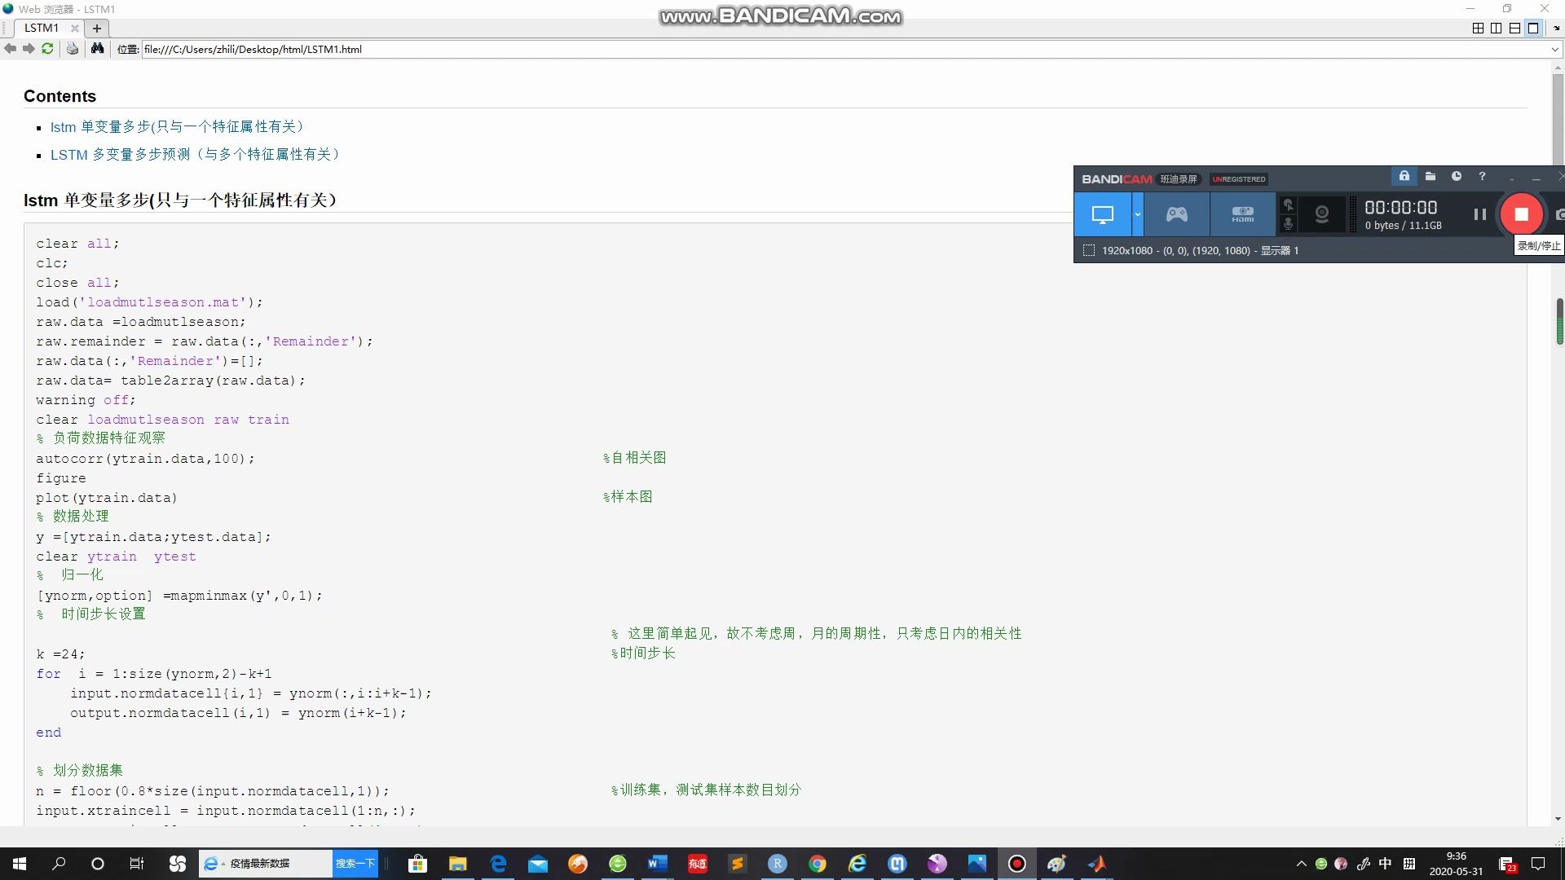Expand the address history dropdown
Screen dimensions: 1565x880
click(1554, 49)
